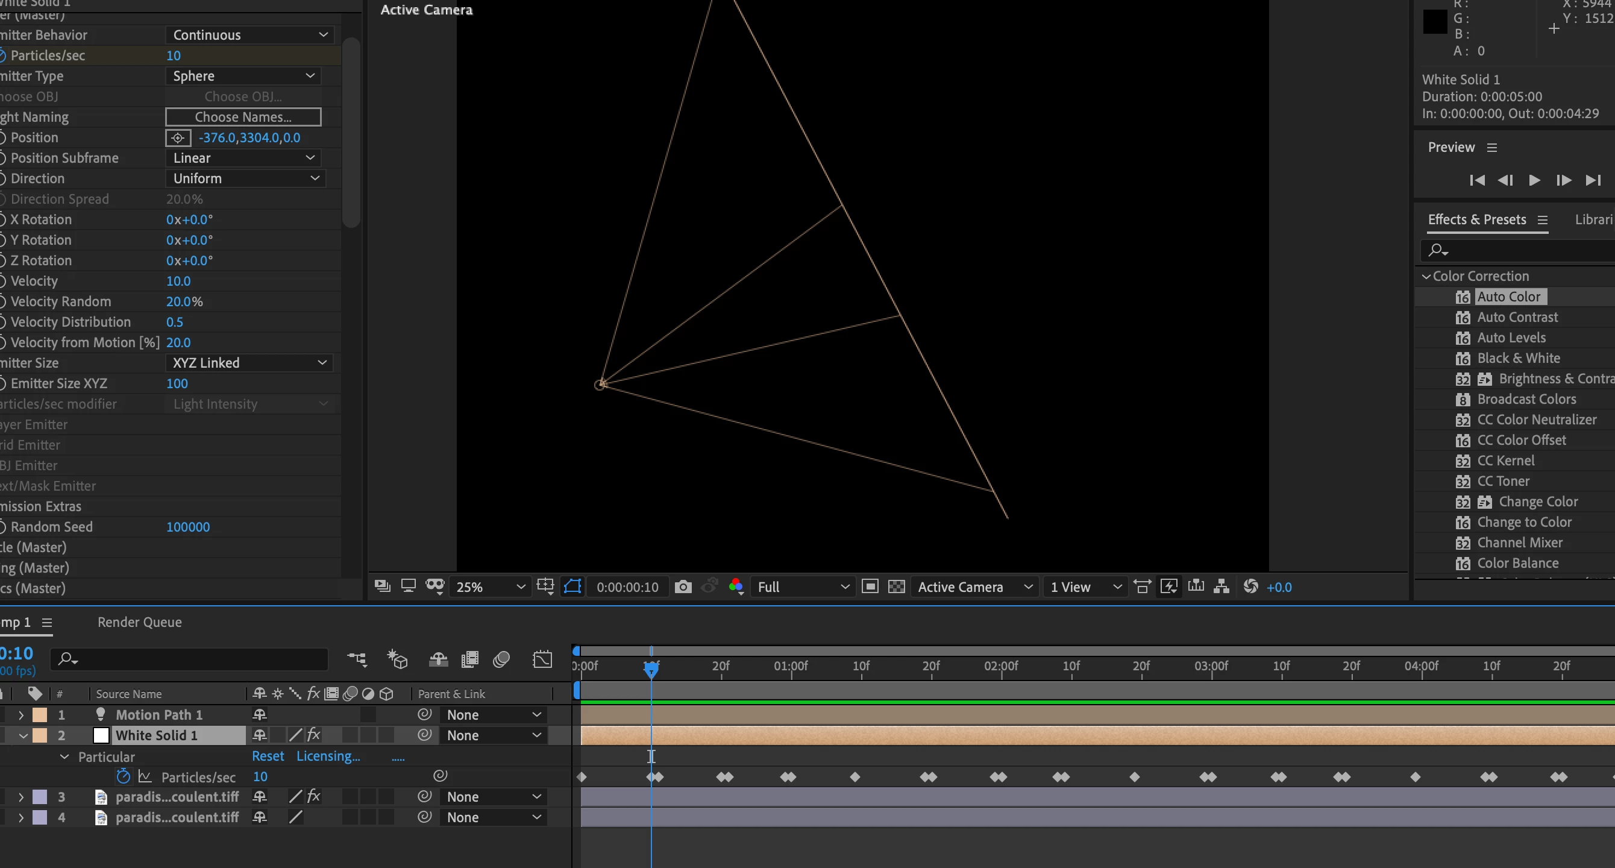Image resolution: width=1615 pixels, height=868 pixels.
Task: Open the Graph Editor in timeline
Action: tap(542, 659)
